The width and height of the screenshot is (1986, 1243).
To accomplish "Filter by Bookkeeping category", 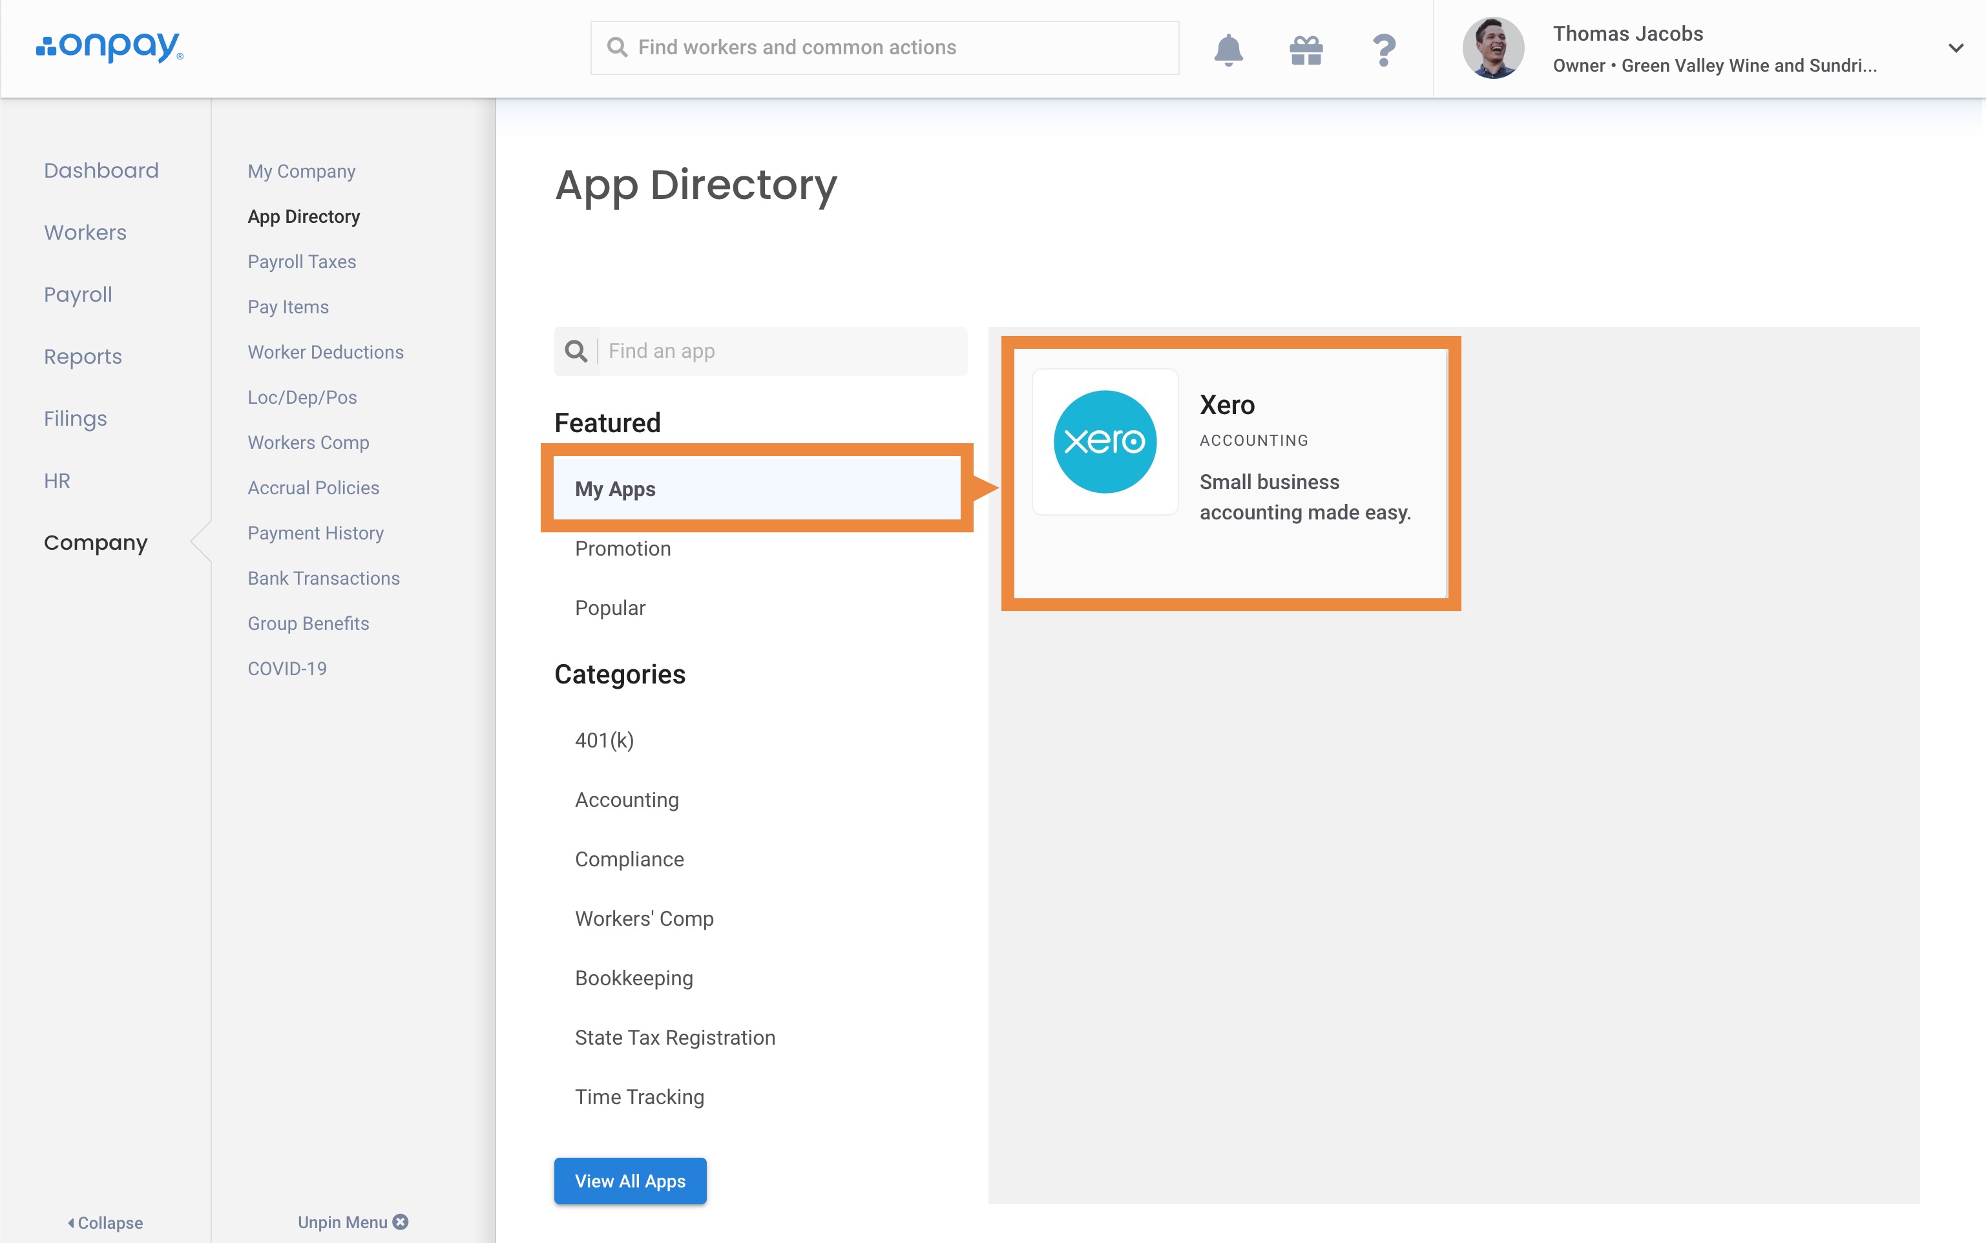I will point(634,978).
